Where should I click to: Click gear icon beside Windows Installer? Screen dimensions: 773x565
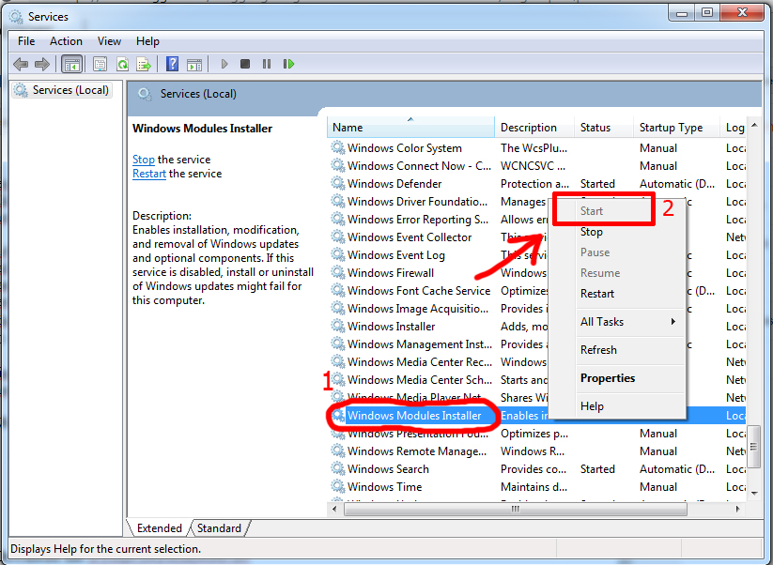tap(338, 326)
